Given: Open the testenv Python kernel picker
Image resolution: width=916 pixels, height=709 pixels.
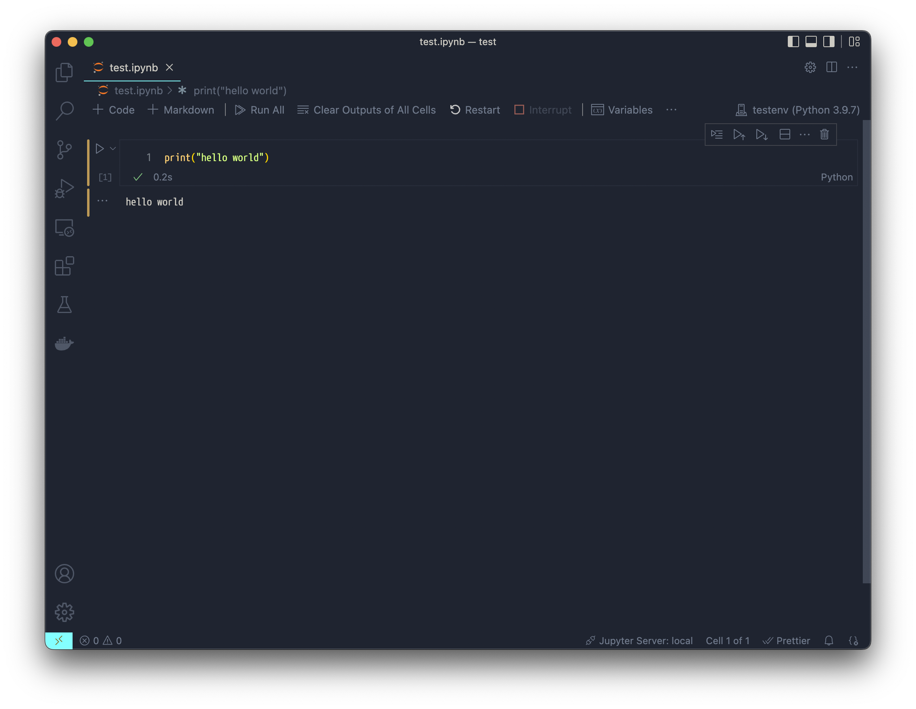Looking at the screenshot, I should (x=798, y=110).
